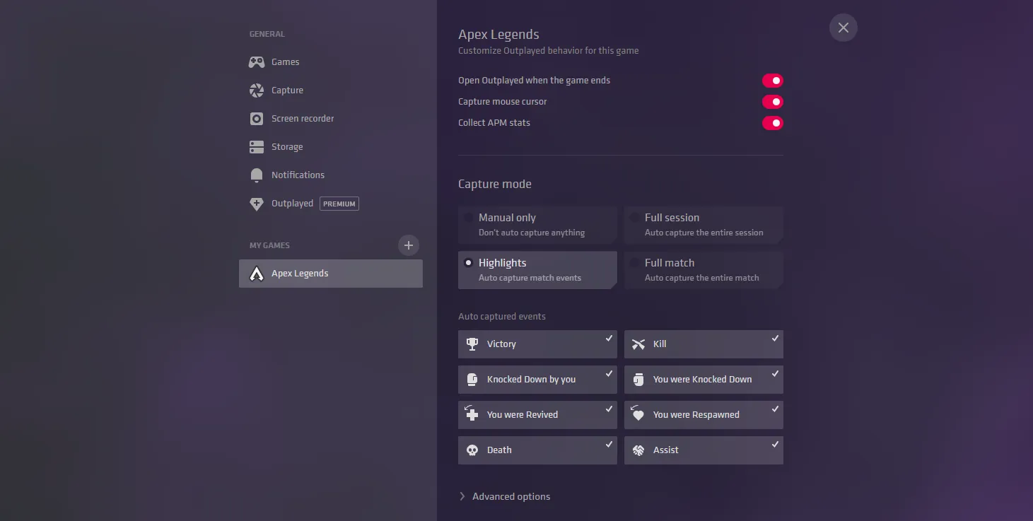
Task: Click the Knocked Down by you icon
Action: click(x=472, y=380)
